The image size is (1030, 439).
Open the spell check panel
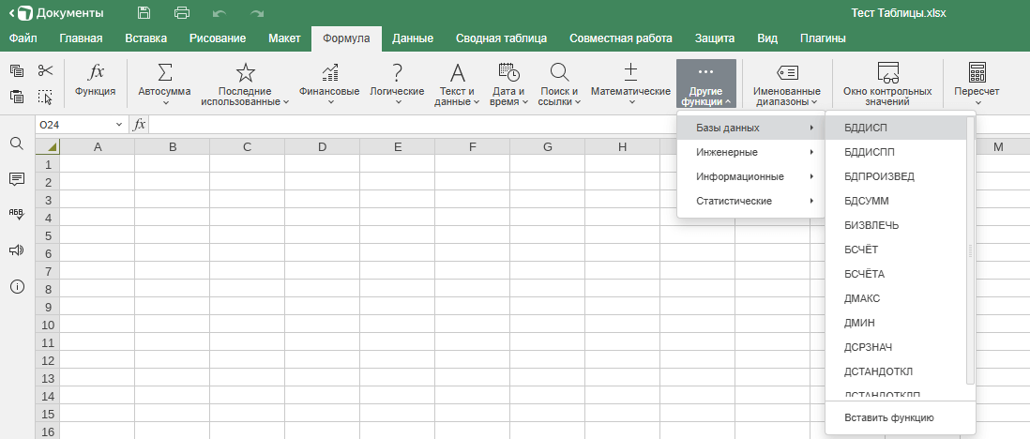click(17, 214)
